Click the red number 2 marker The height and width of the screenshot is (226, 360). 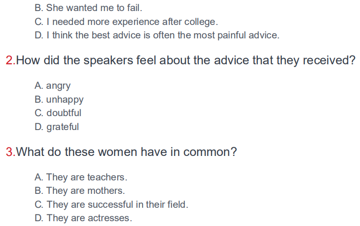(11, 60)
